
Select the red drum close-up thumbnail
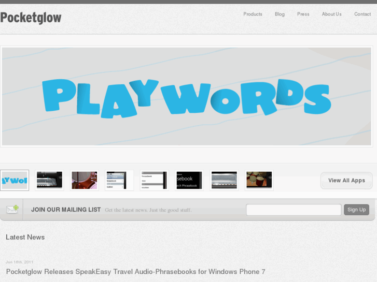pos(85,180)
